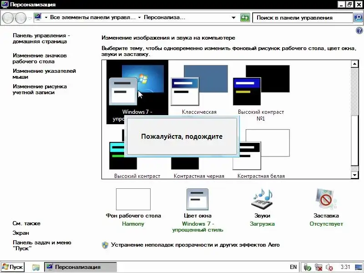The image size is (364, 273).
Task: Open the Пуск start button
Action: pos(13,267)
